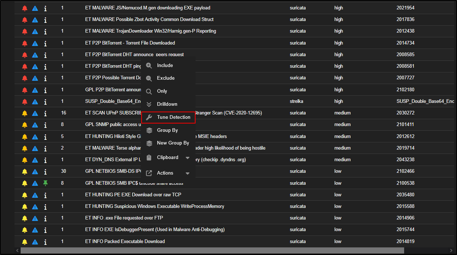Select Drilldown in the context menu

tap(167, 104)
